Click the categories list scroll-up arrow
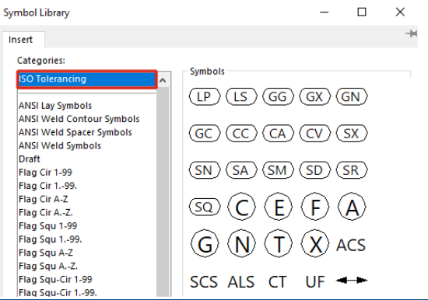 tap(163, 81)
